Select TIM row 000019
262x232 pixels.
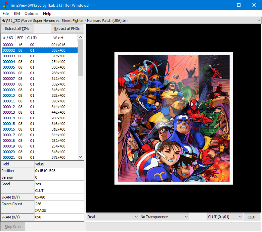tap(40, 146)
